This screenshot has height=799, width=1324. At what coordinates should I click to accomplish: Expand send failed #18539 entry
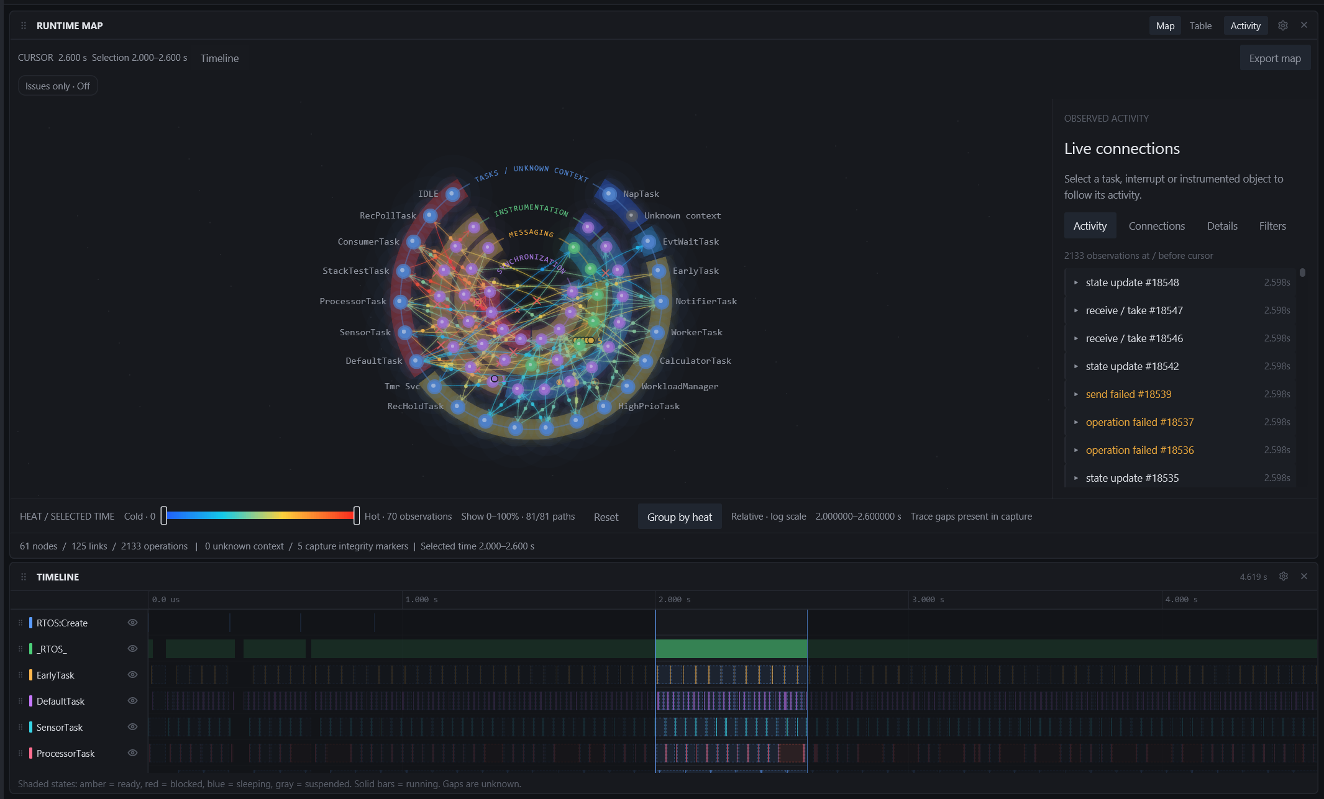coord(1180,394)
